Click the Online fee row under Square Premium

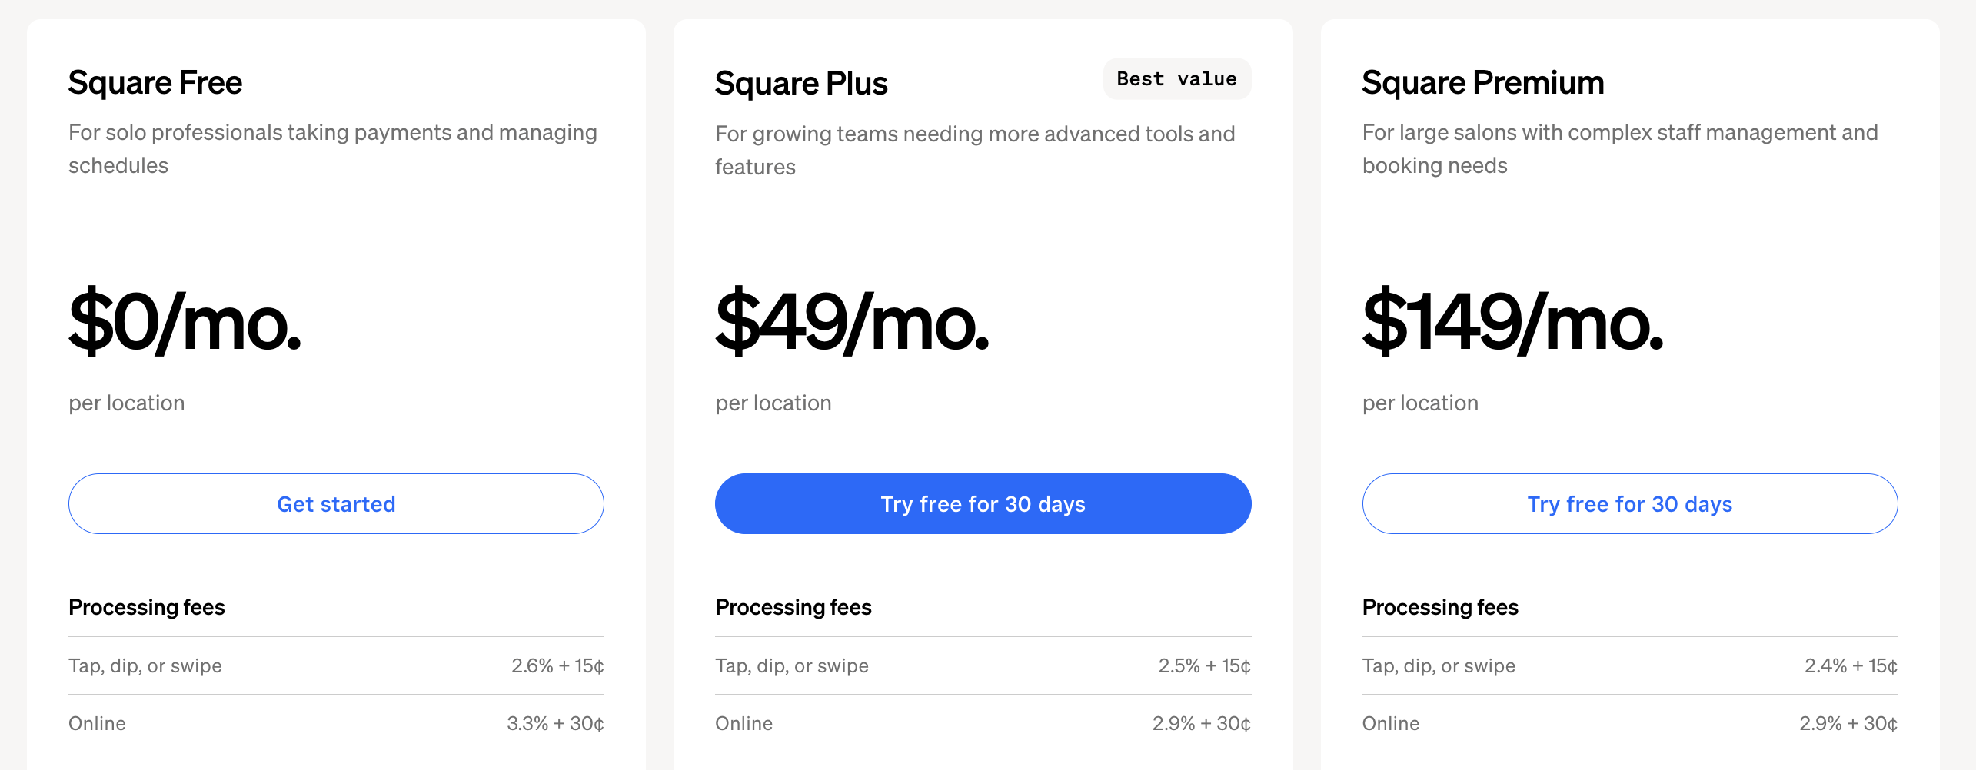(1390, 723)
